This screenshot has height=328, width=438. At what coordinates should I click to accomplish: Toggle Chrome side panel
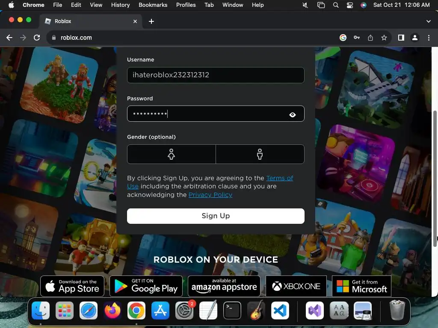[x=401, y=38]
